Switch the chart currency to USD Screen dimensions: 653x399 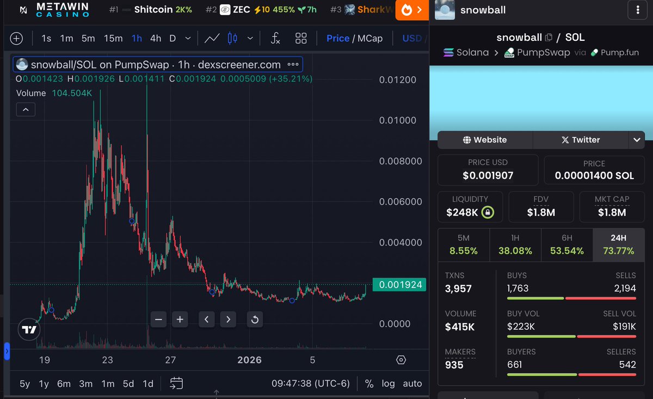click(412, 39)
